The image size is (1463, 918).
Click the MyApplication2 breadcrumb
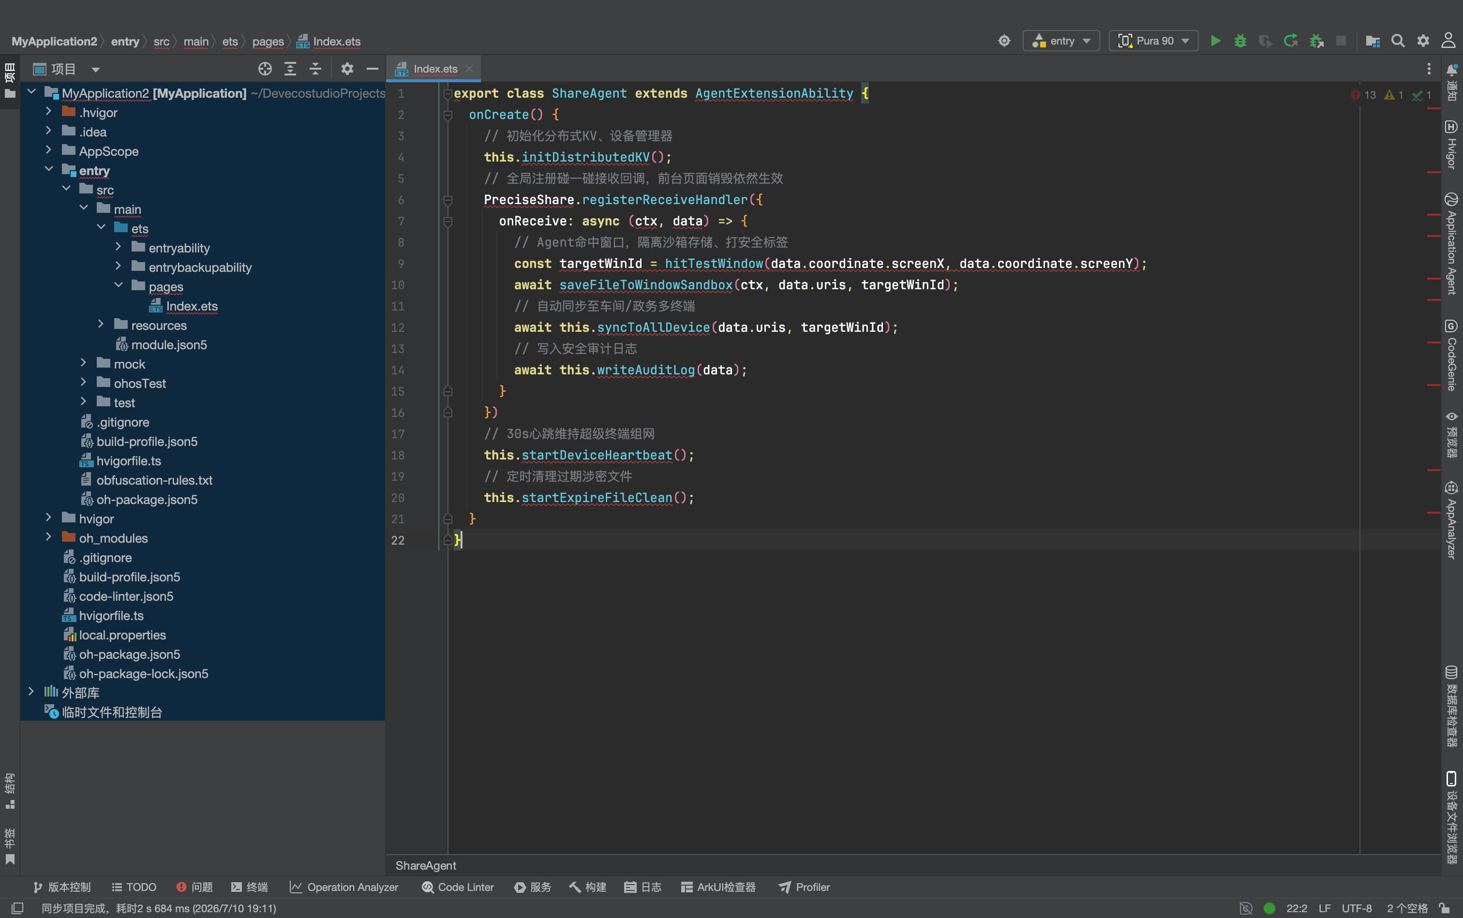click(54, 41)
